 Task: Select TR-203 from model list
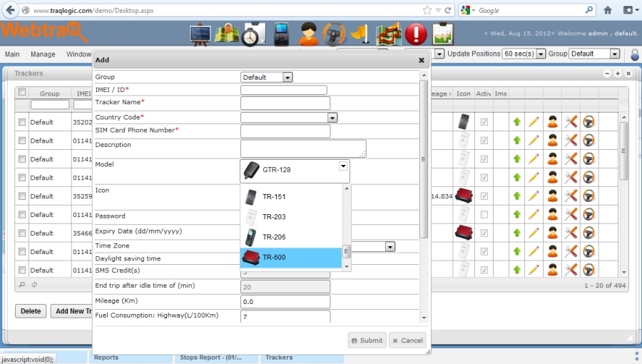pos(291,216)
